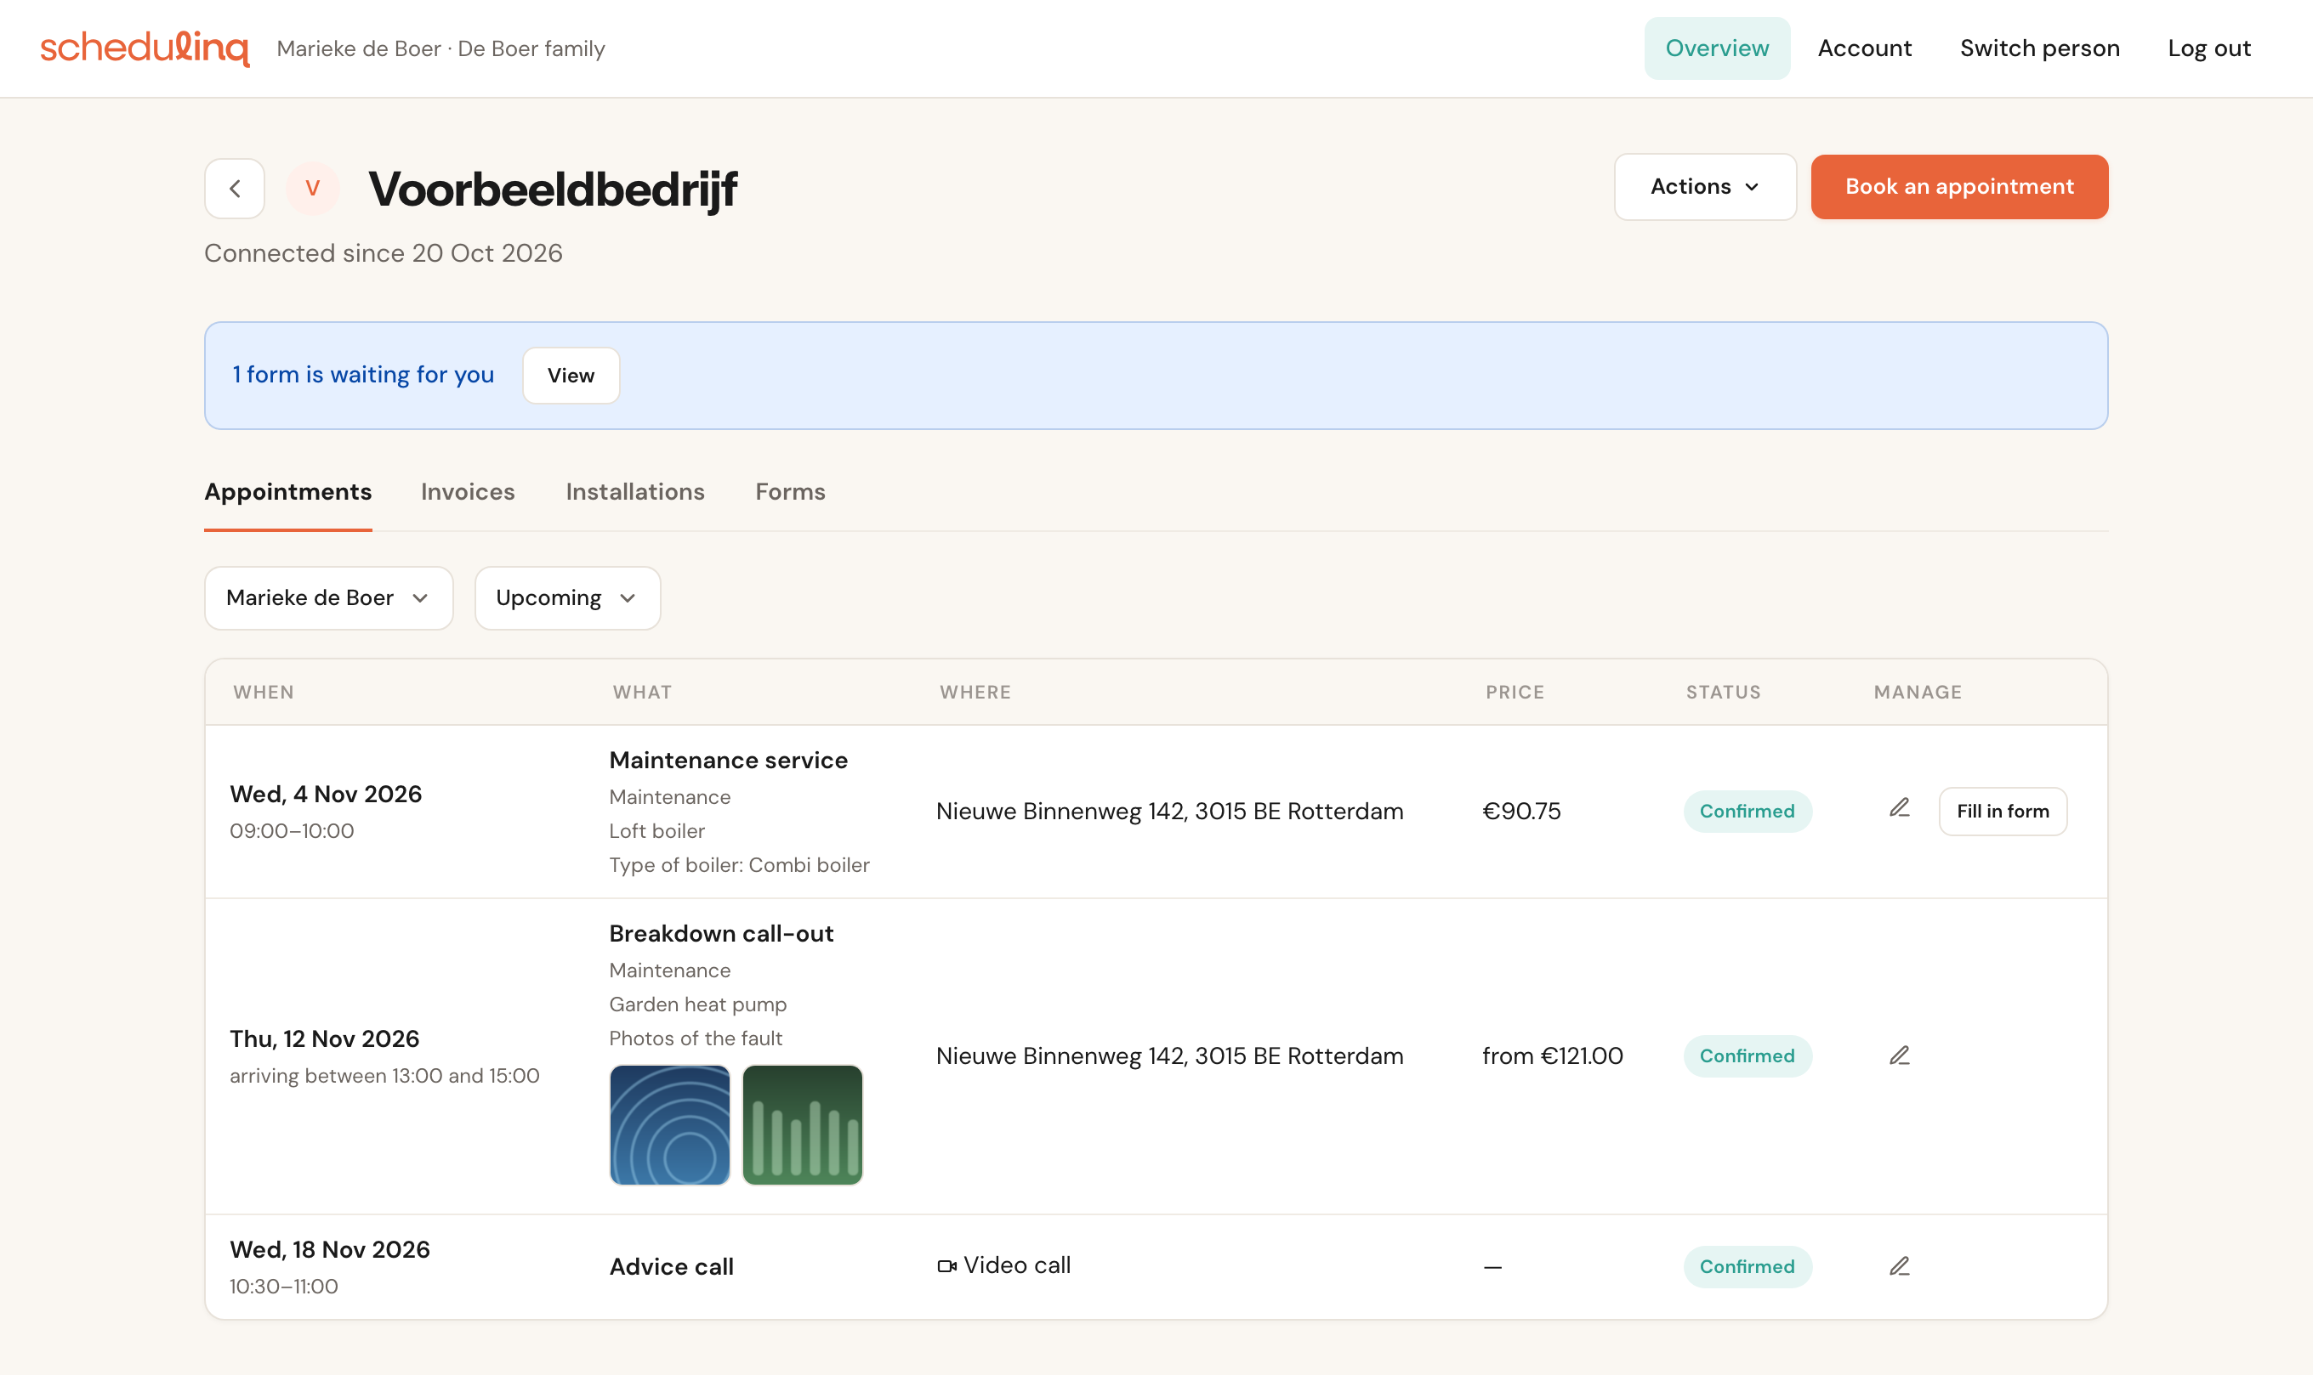This screenshot has width=2313, height=1375.
Task: Click 'Marieke de Boer · De Boer family' header text
Action: tap(441, 48)
